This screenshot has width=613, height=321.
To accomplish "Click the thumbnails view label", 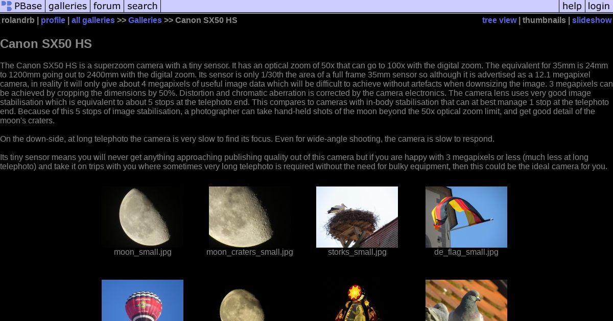I will point(544,20).
